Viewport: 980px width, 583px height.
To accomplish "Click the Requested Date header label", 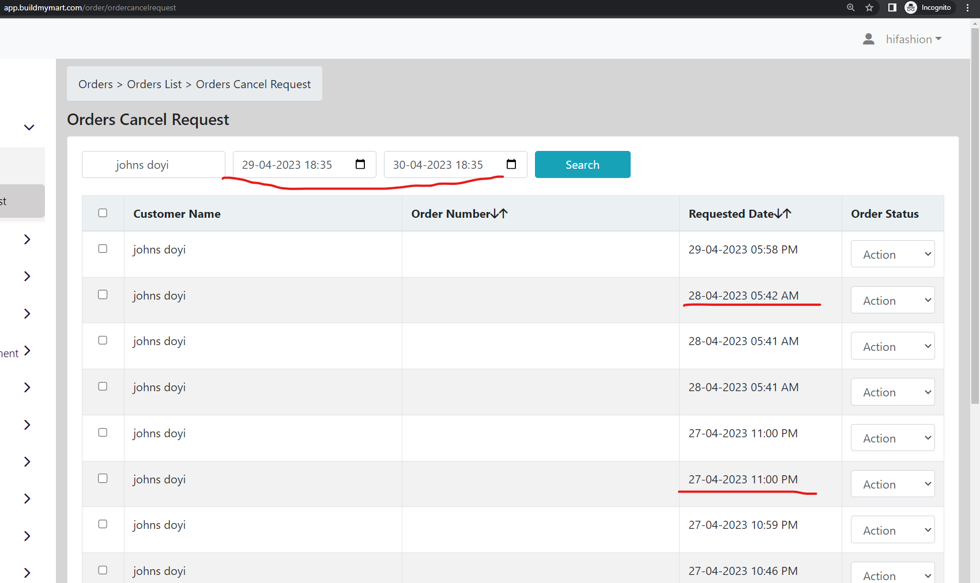I will click(x=732, y=214).
